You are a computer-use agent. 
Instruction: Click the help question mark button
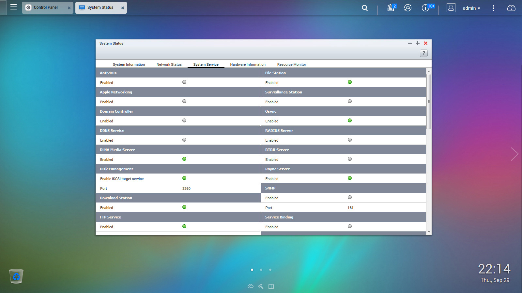point(423,53)
